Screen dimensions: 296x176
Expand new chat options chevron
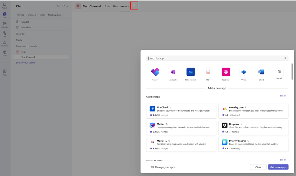coord(68,6)
